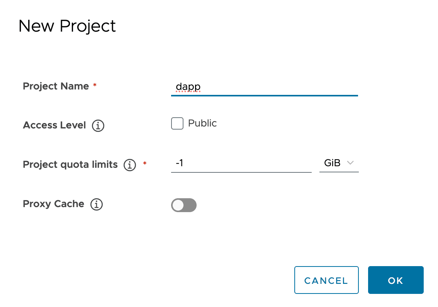Click the Project quota limits info icon
This screenshot has width=438, height=307.
point(130,165)
